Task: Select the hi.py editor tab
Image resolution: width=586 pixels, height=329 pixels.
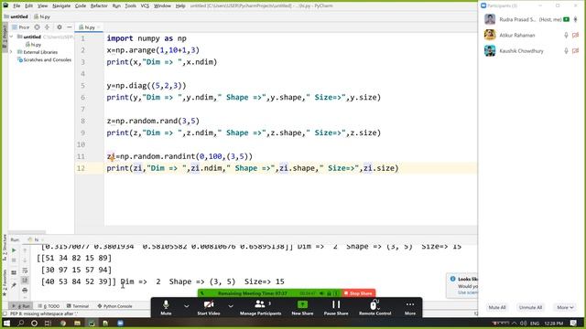Action: tap(88, 27)
